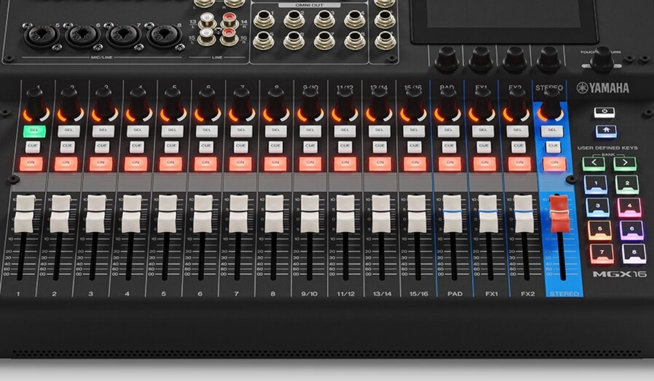
Task: Toggle channel 8 ON button
Action: point(275,163)
